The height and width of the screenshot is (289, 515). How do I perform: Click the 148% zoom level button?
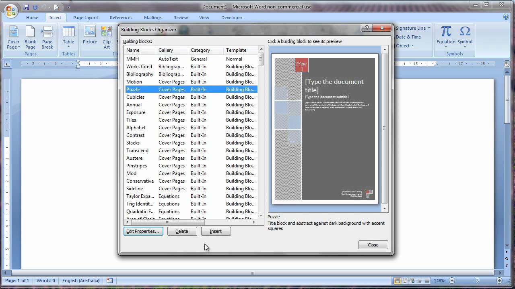tap(439, 281)
